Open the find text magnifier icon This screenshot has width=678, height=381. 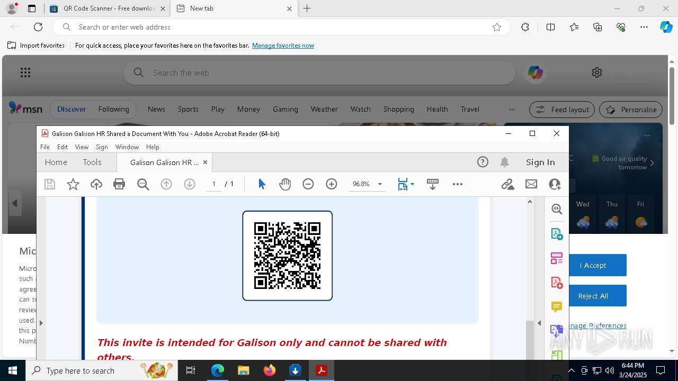(143, 184)
